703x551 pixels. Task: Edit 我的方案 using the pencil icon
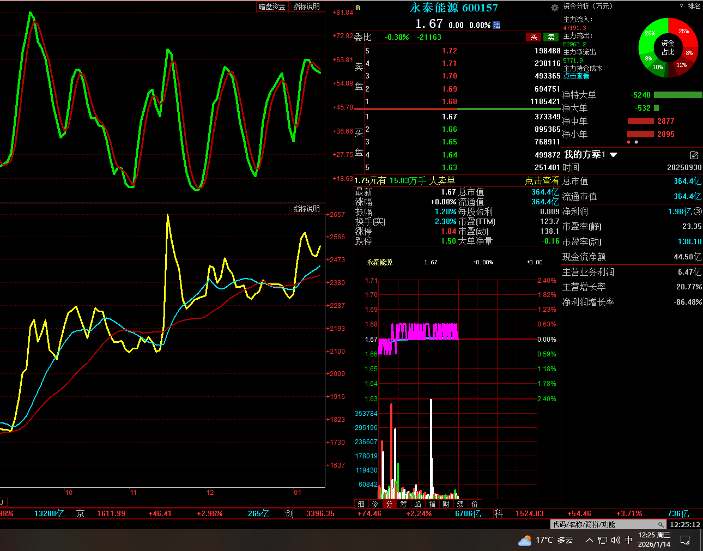pyautogui.click(x=694, y=155)
